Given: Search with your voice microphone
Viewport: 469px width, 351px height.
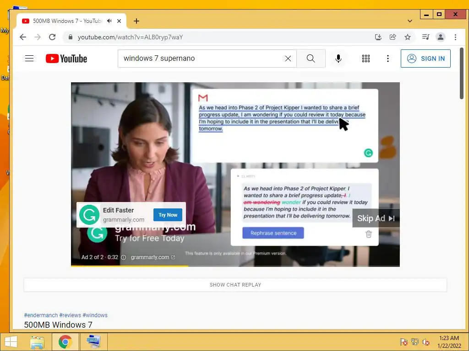Looking at the screenshot, I should pyautogui.click(x=338, y=58).
